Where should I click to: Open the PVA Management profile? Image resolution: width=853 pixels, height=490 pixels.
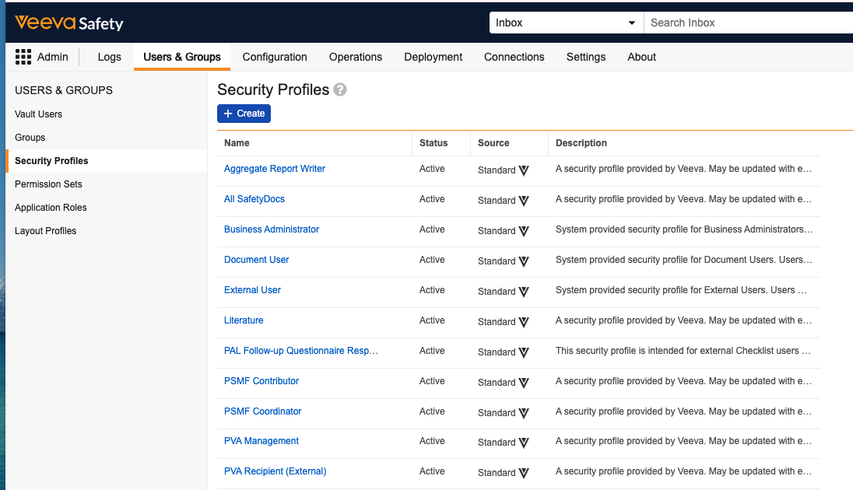(262, 441)
